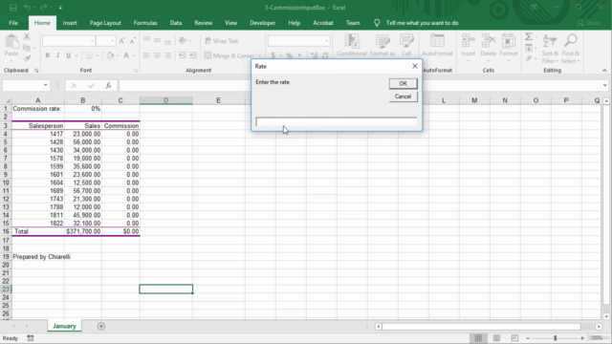Click the Format Painter brush icon
Image resolution: width=612 pixels, height=344 pixels.
[27, 58]
